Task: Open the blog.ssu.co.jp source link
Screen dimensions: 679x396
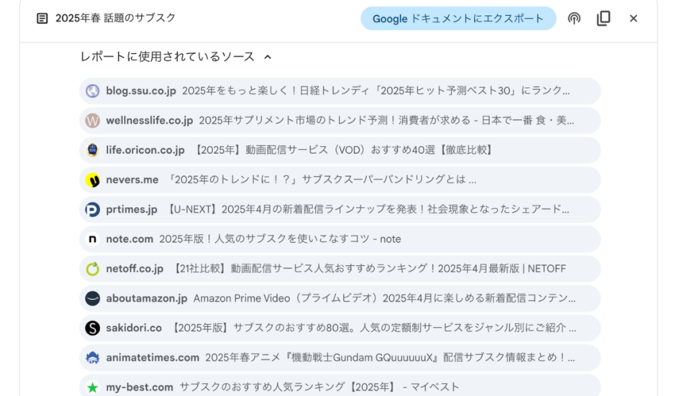Action: pos(339,91)
